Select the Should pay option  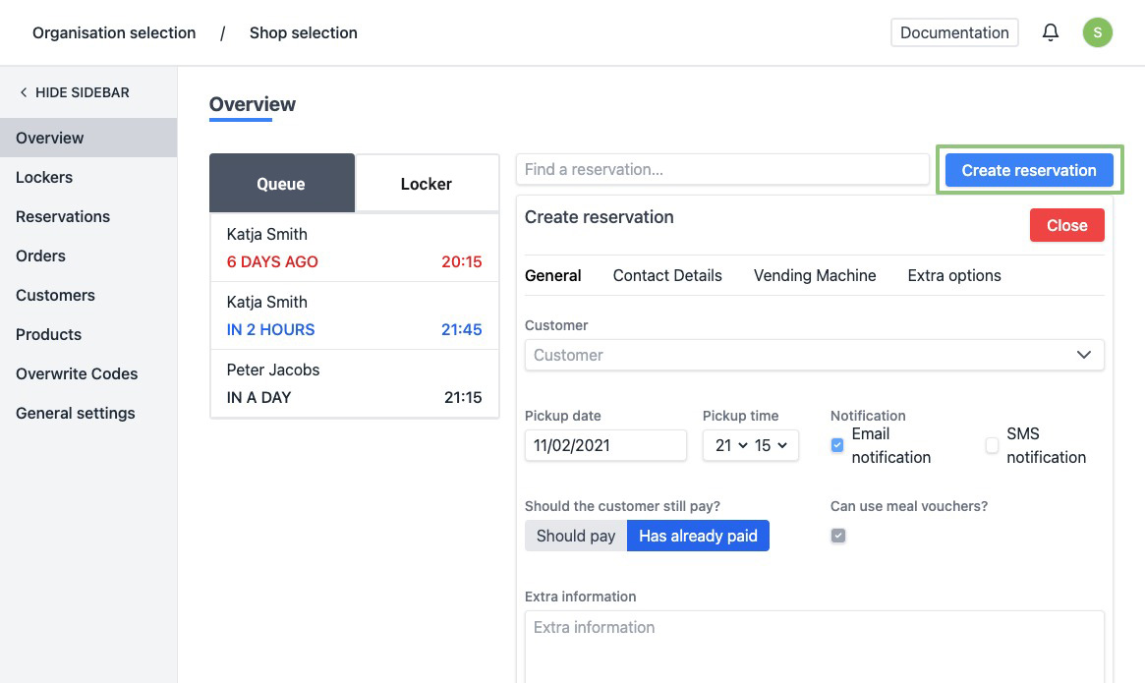[576, 536]
